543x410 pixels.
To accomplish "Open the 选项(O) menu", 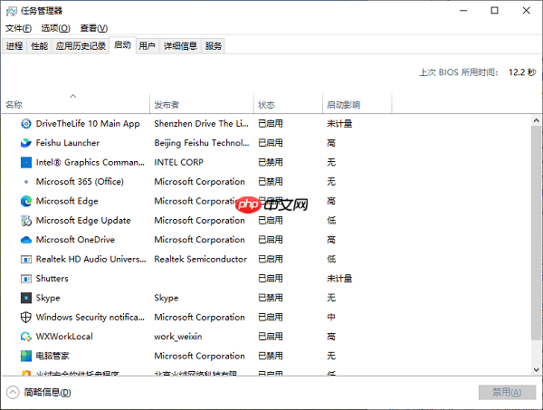I will click(x=56, y=28).
